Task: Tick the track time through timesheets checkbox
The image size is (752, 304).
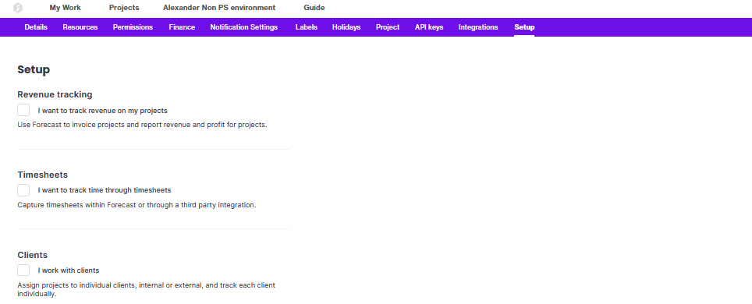Action: tap(23, 190)
